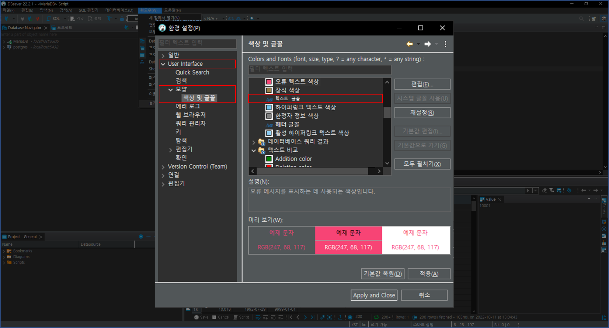Expand the general (일반) preferences node

163,55
